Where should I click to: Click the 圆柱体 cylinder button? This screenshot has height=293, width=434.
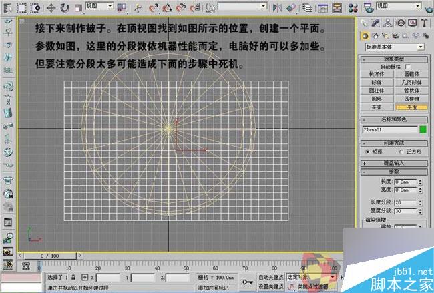click(x=377, y=91)
